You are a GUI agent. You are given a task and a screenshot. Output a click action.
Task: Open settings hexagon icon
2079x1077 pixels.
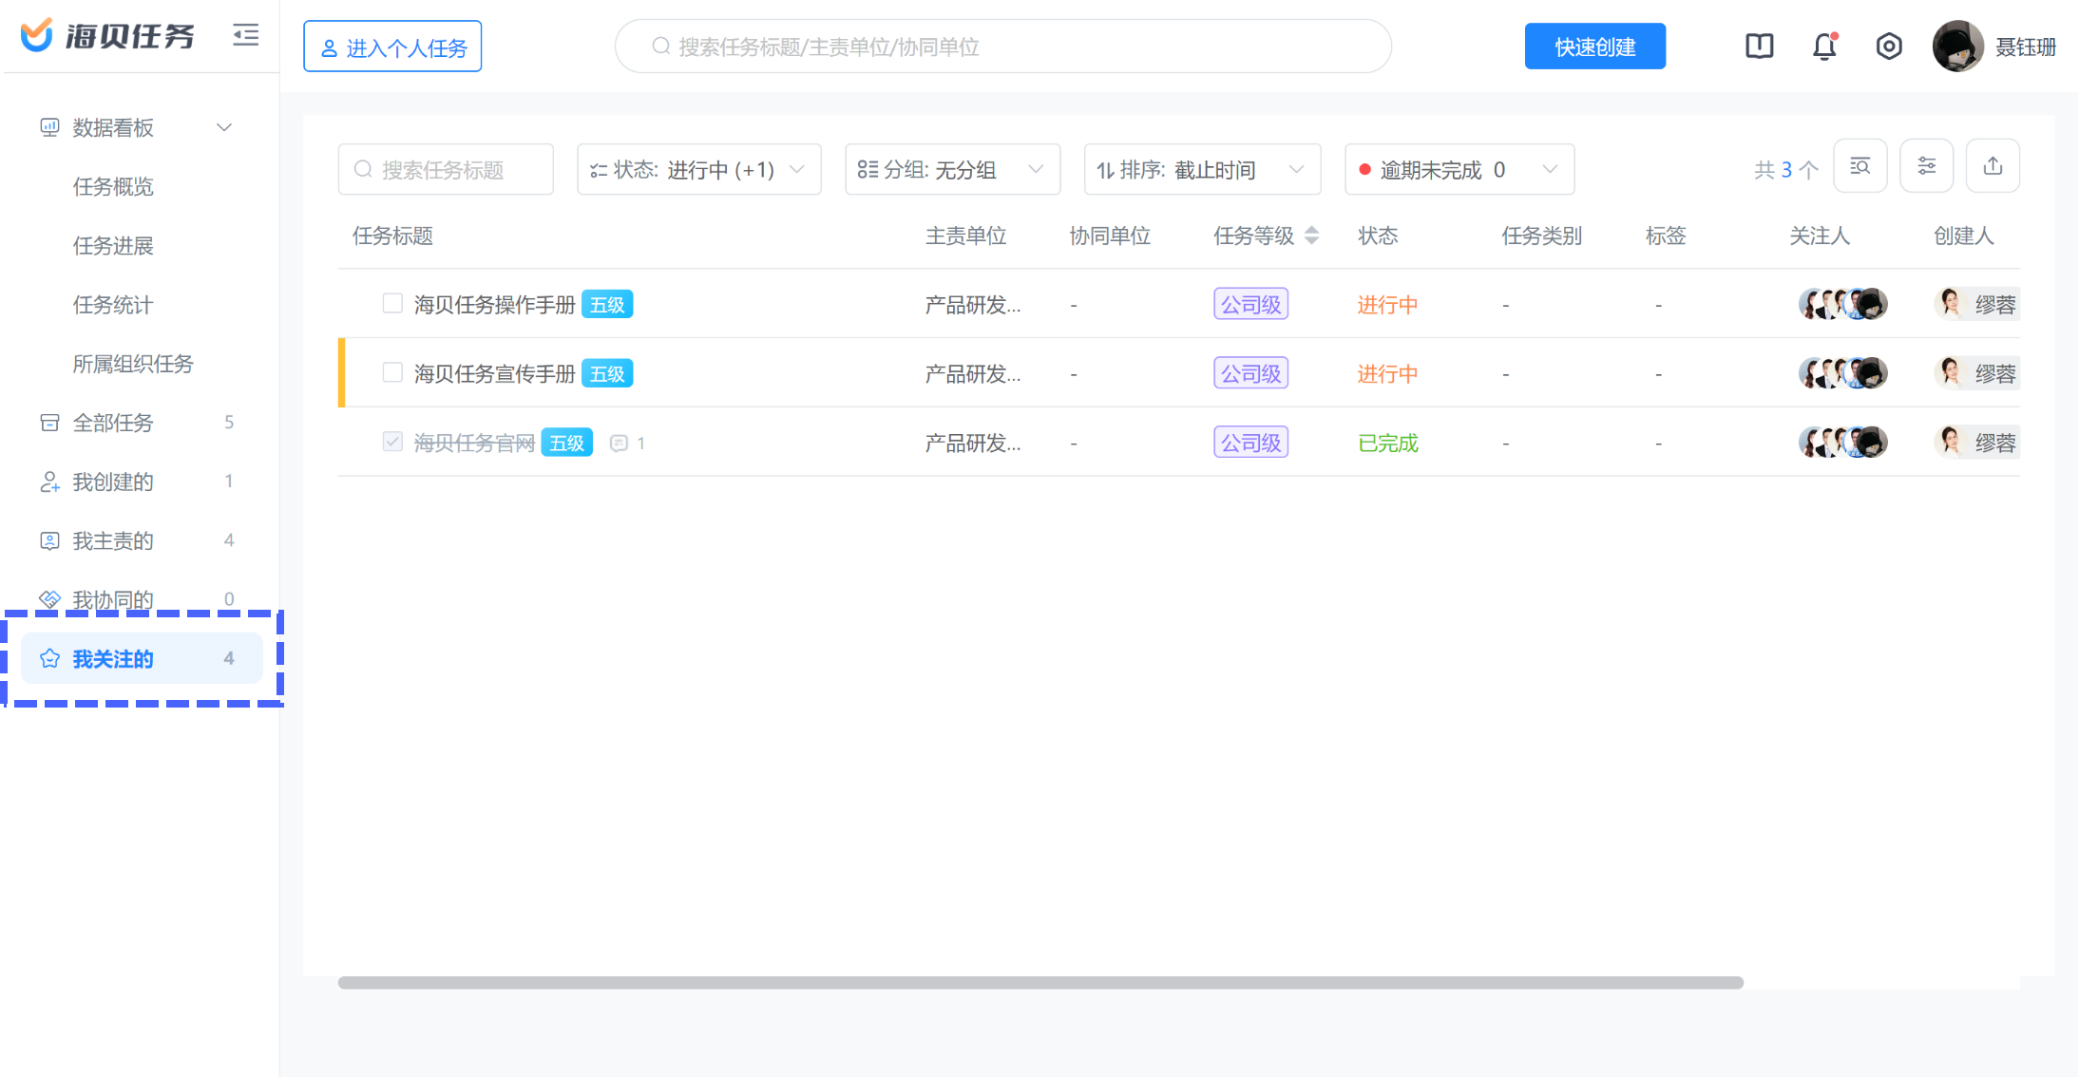pyautogui.click(x=1889, y=46)
